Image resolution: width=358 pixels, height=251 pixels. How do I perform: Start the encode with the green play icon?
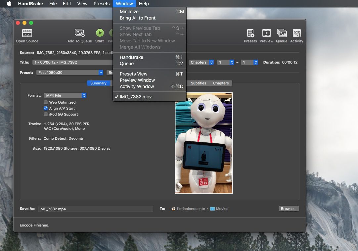(100, 33)
